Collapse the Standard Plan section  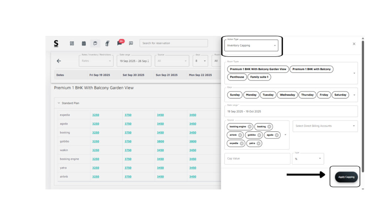[x=59, y=103]
